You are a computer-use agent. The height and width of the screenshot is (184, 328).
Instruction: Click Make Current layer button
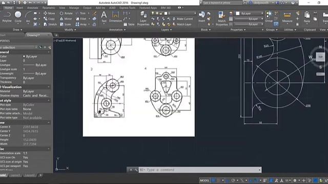coord(182,19)
